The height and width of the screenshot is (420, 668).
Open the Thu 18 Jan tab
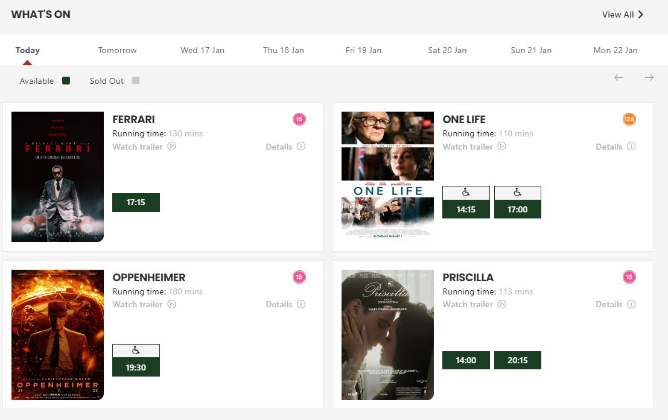284,50
